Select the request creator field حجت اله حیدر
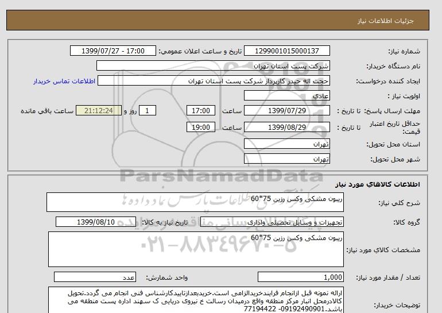This screenshot has height=313, width=442. 214,81
